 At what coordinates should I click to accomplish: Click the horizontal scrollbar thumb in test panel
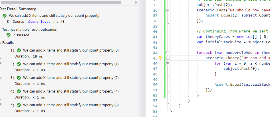(60, 2)
